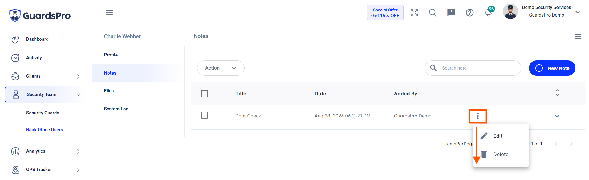Expand the Door Check row chevron
The width and height of the screenshot is (589, 180).
pos(557,116)
